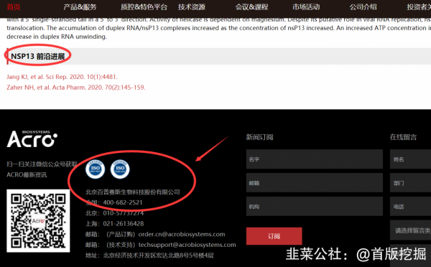Open the 技术资源 menu
Screen dimensions: 431x267
192,7
